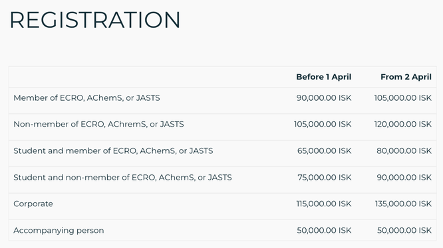The width and height of the screenshot is (443, 248).
Task: Click the 65,000.00 ISK price cell
Action: point(324,151)
